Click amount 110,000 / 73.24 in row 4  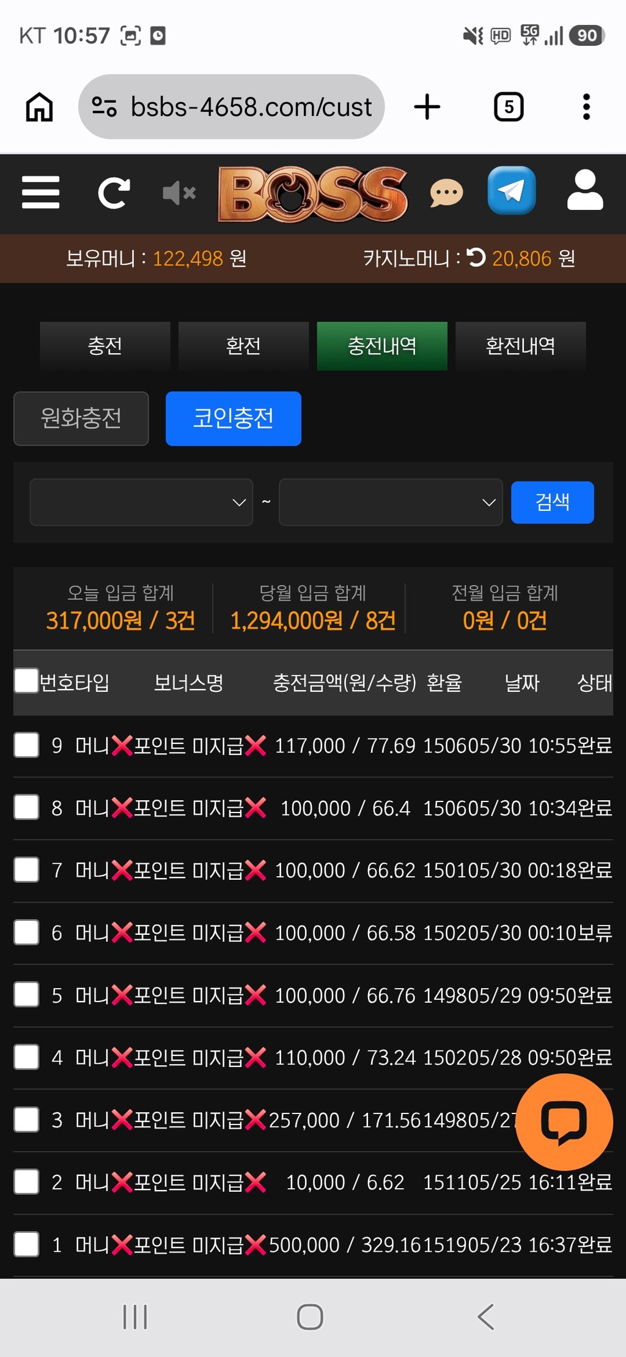pos(345,1058)
